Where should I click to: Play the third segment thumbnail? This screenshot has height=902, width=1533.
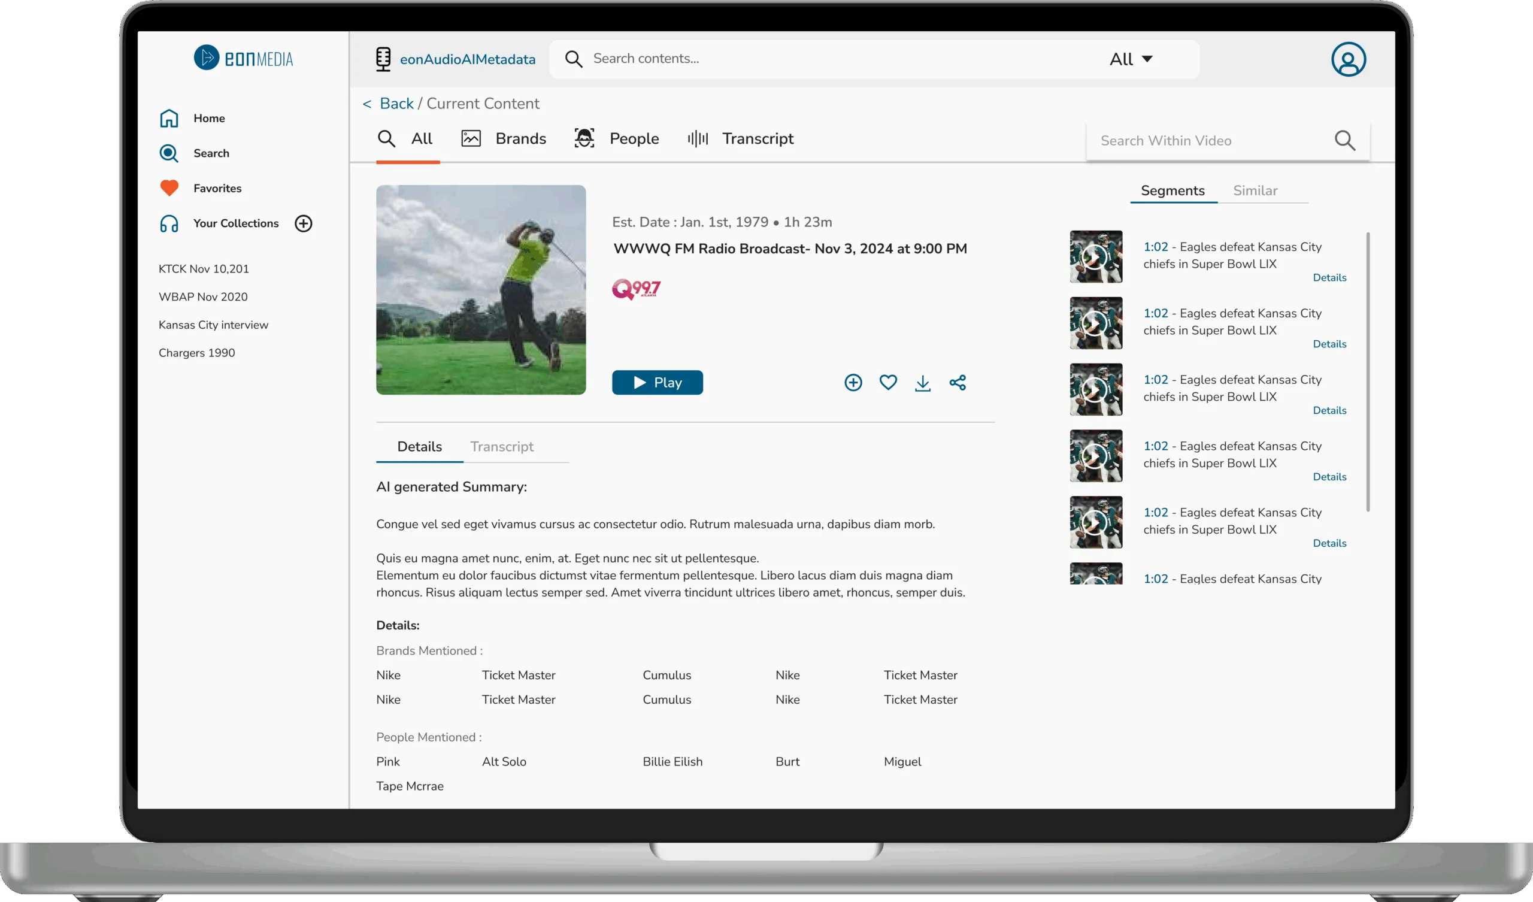(1096, 389)
